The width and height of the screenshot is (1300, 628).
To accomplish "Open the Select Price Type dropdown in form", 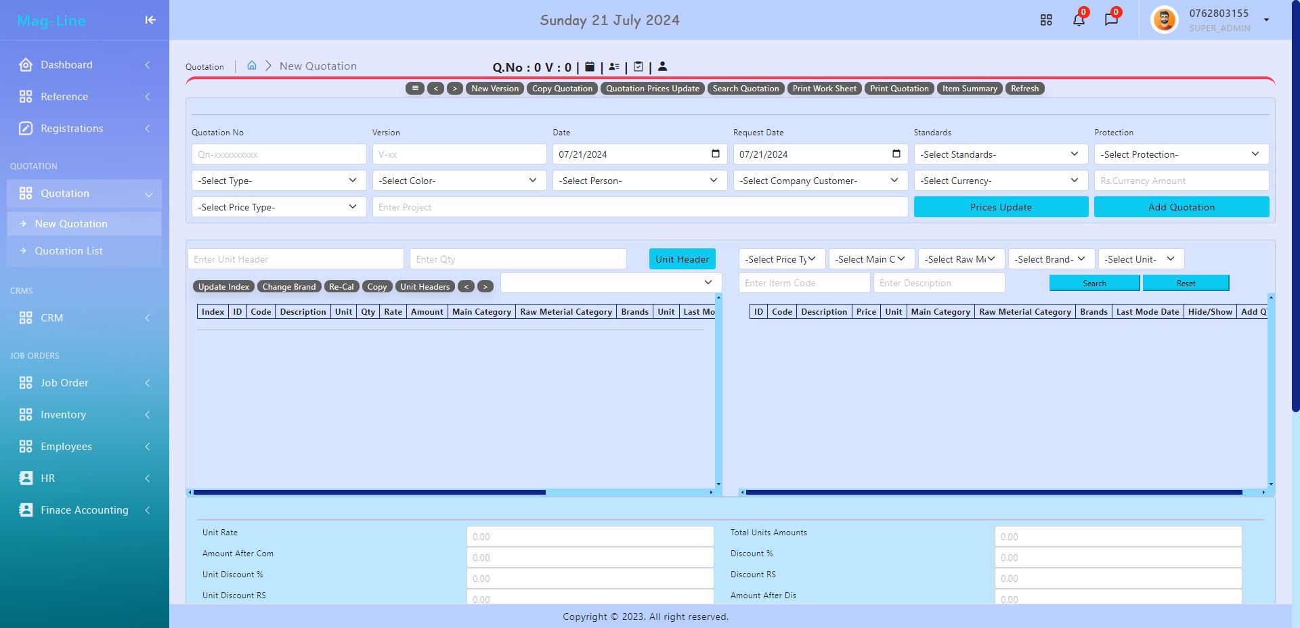I will click(x=278, y=207).
